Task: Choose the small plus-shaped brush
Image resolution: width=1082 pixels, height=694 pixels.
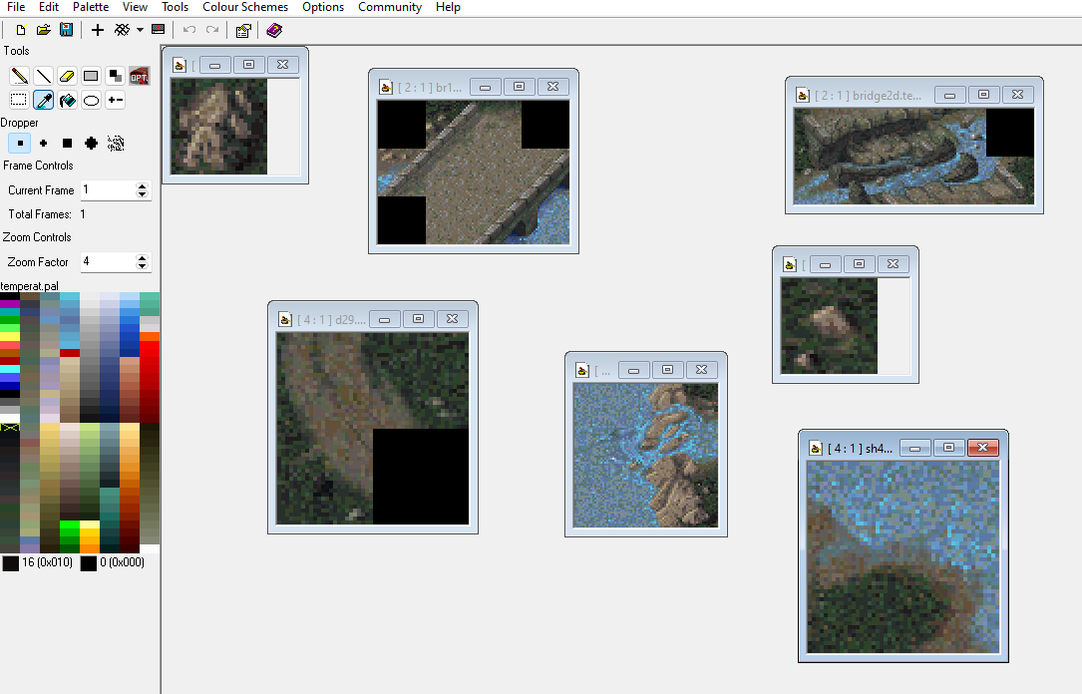Action: pos(44,143)
